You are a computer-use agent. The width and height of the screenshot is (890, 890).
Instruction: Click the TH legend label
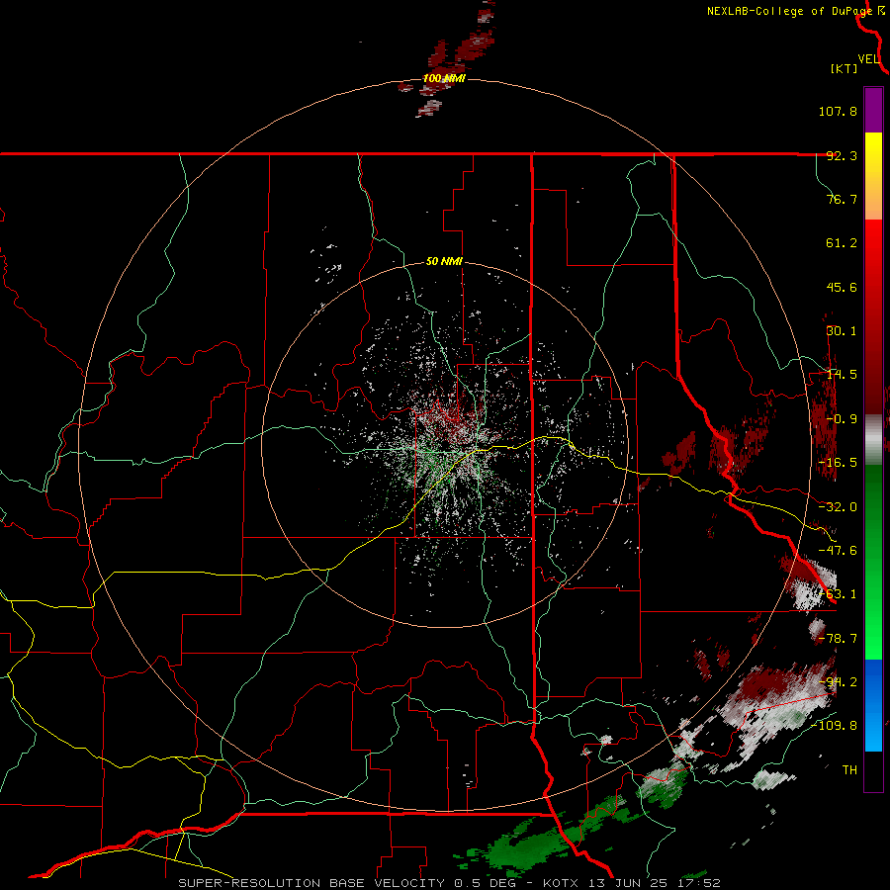(x=849, y=770)
